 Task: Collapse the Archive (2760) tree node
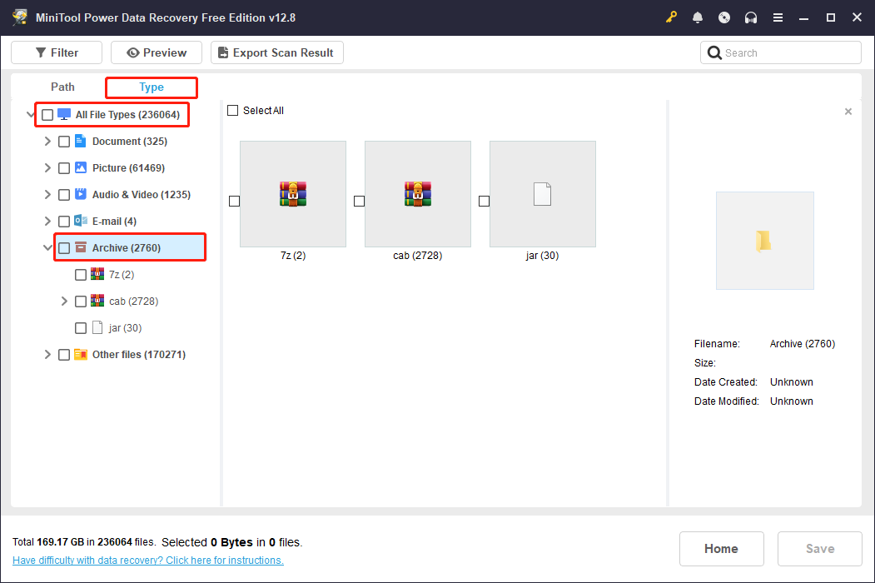tap(47, 247)
